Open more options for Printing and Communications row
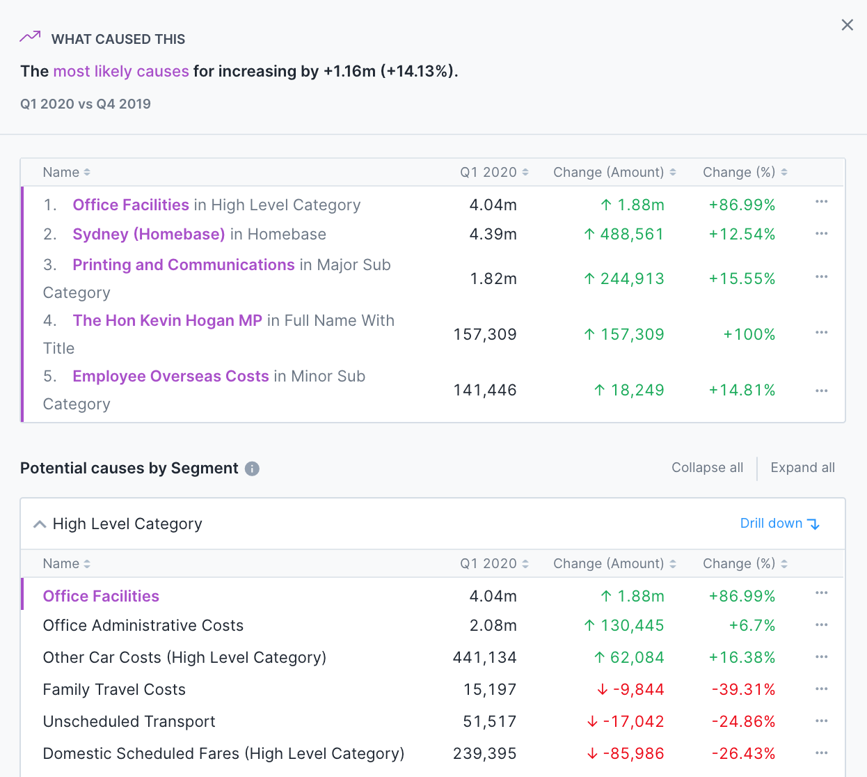This screenshot has height=777, width=867. pos(821,277)
